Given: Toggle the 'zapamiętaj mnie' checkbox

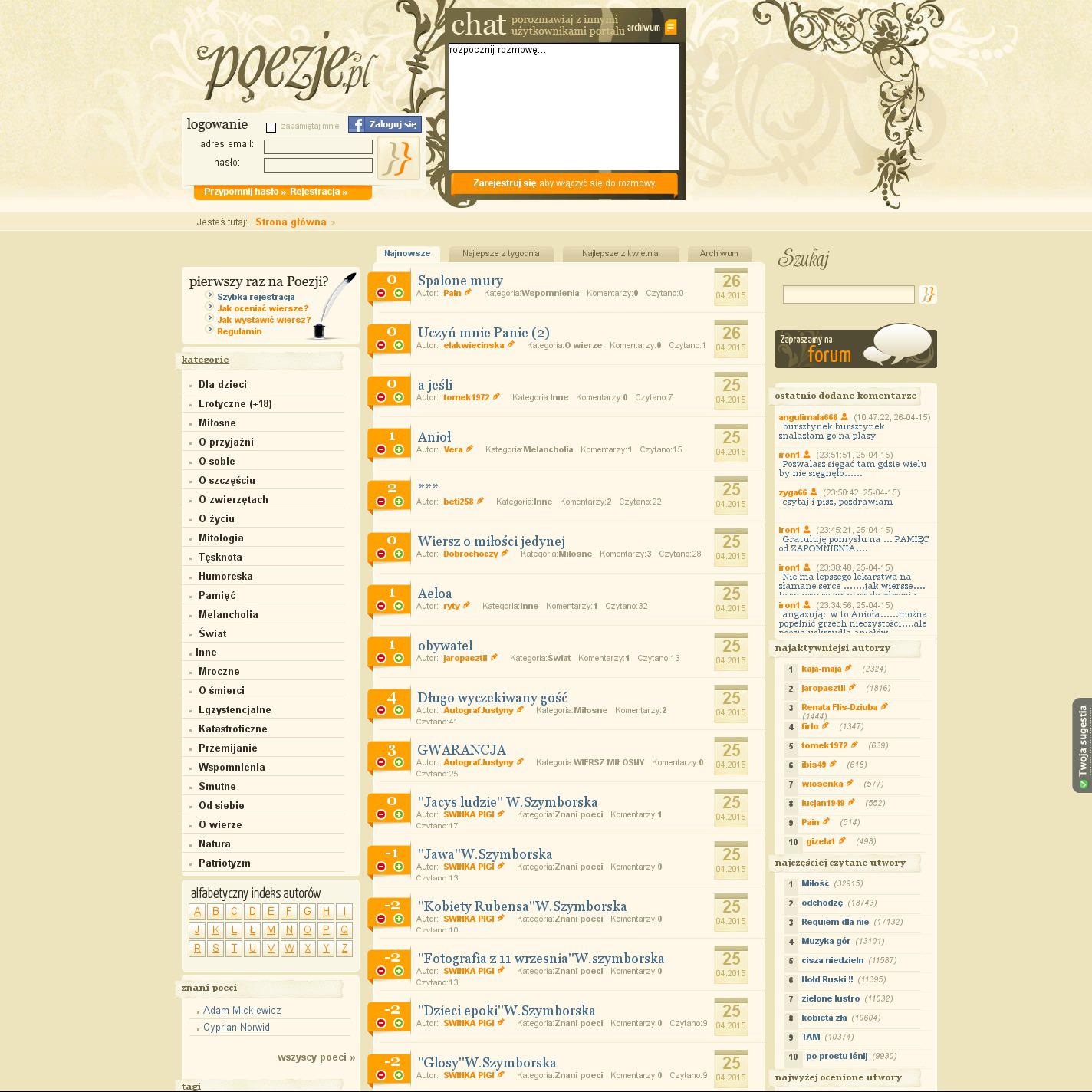Looking at the screenshot, I should pos(271,127).
